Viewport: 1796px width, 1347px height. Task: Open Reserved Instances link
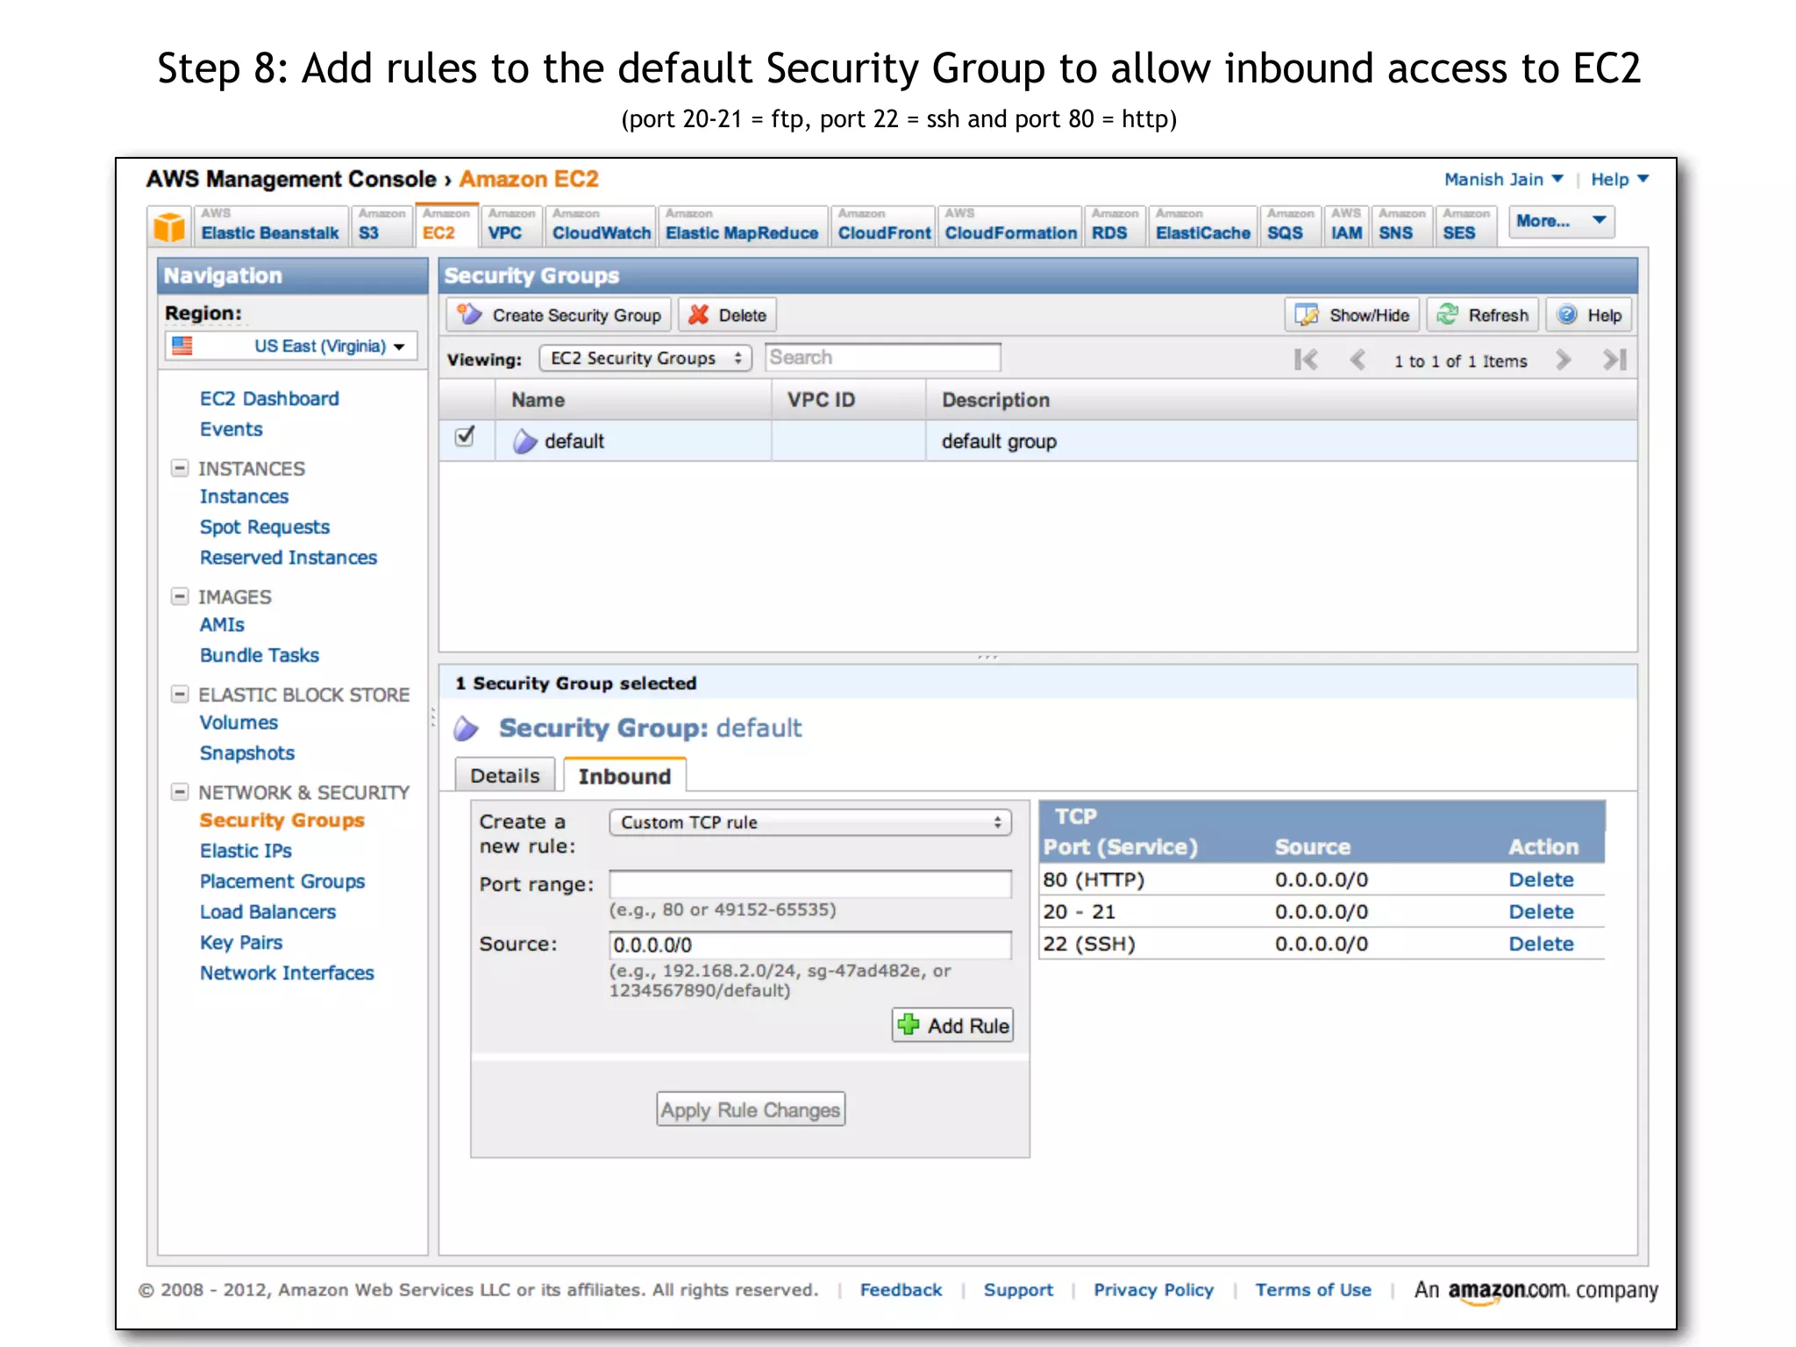289,558
